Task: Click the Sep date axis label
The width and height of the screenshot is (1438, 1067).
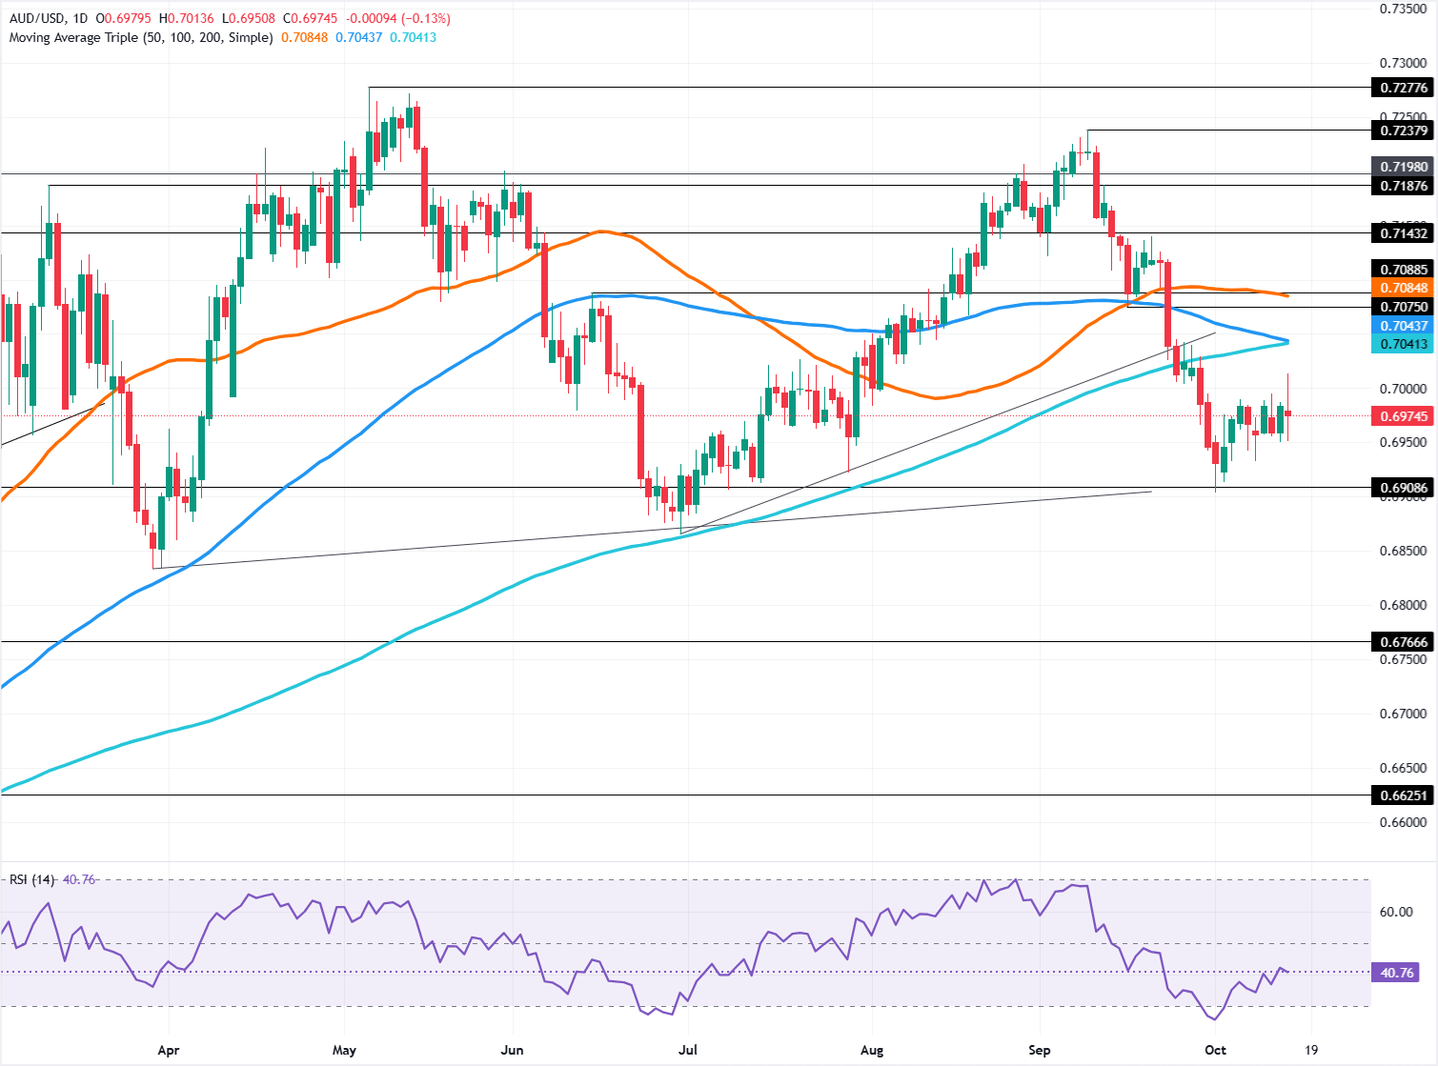Action: (1040, 1050)
